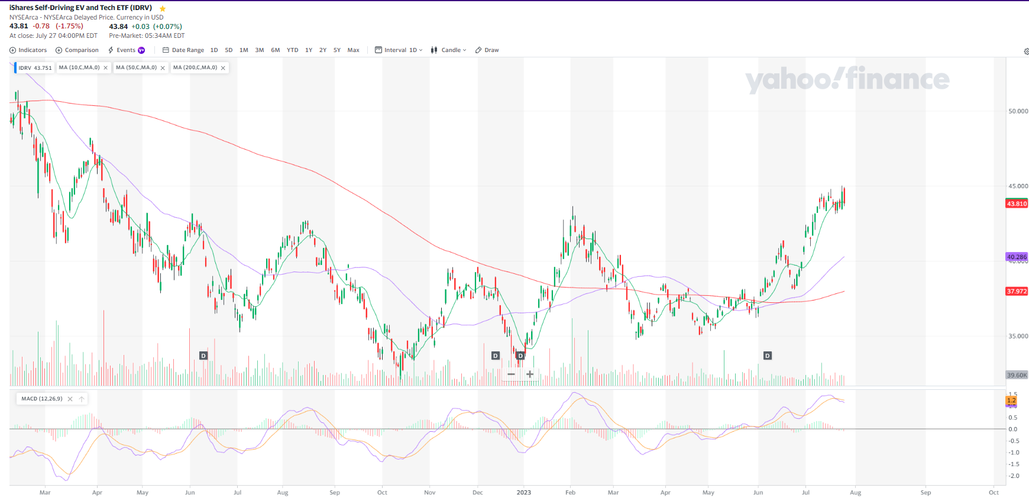Open the Comparison tool

pos(77,50)
